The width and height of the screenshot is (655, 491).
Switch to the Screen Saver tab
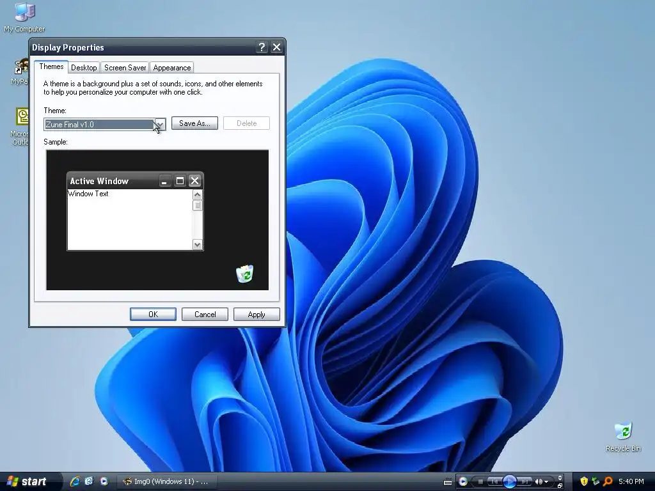point(125,68)
